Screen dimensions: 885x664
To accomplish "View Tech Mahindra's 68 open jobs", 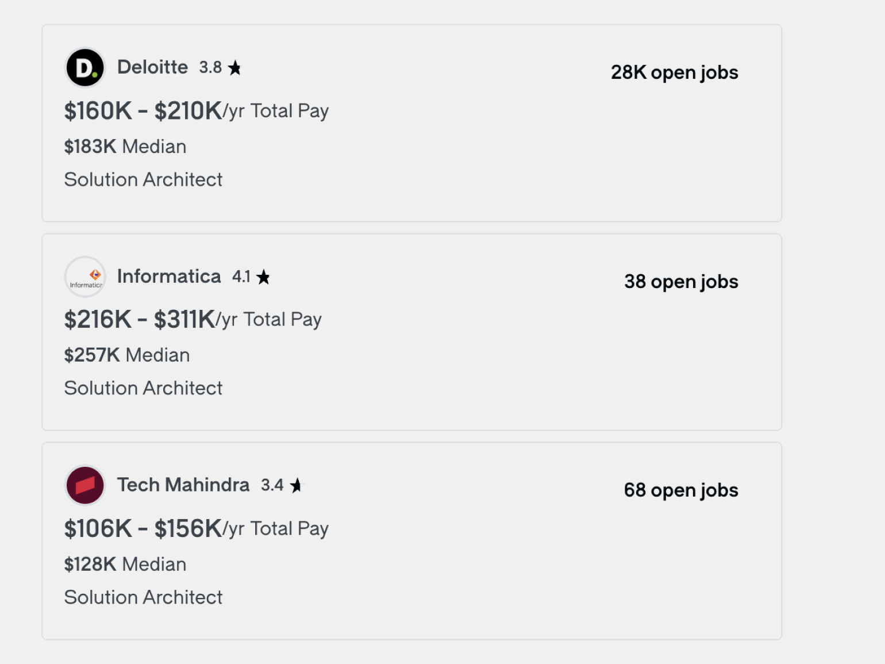I will (681, 490).
